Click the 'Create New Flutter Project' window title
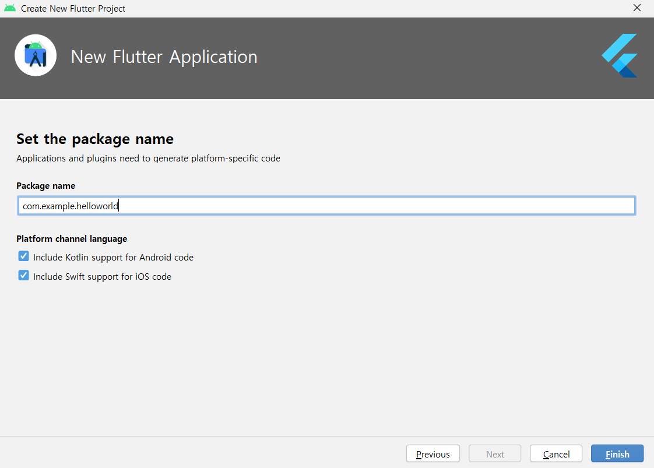 click(73, 8)
